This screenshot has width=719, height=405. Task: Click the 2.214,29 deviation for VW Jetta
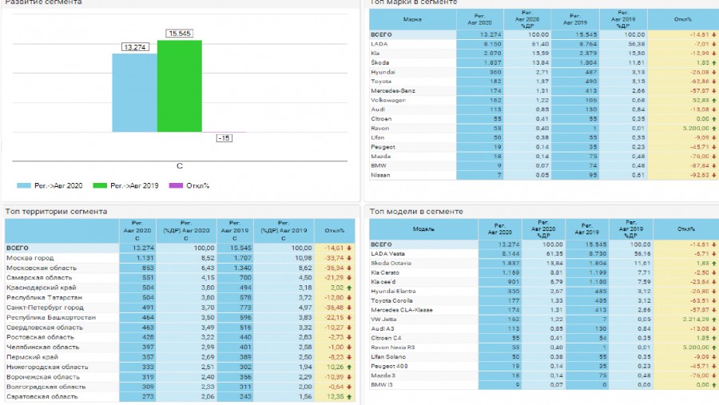[696, 320]
